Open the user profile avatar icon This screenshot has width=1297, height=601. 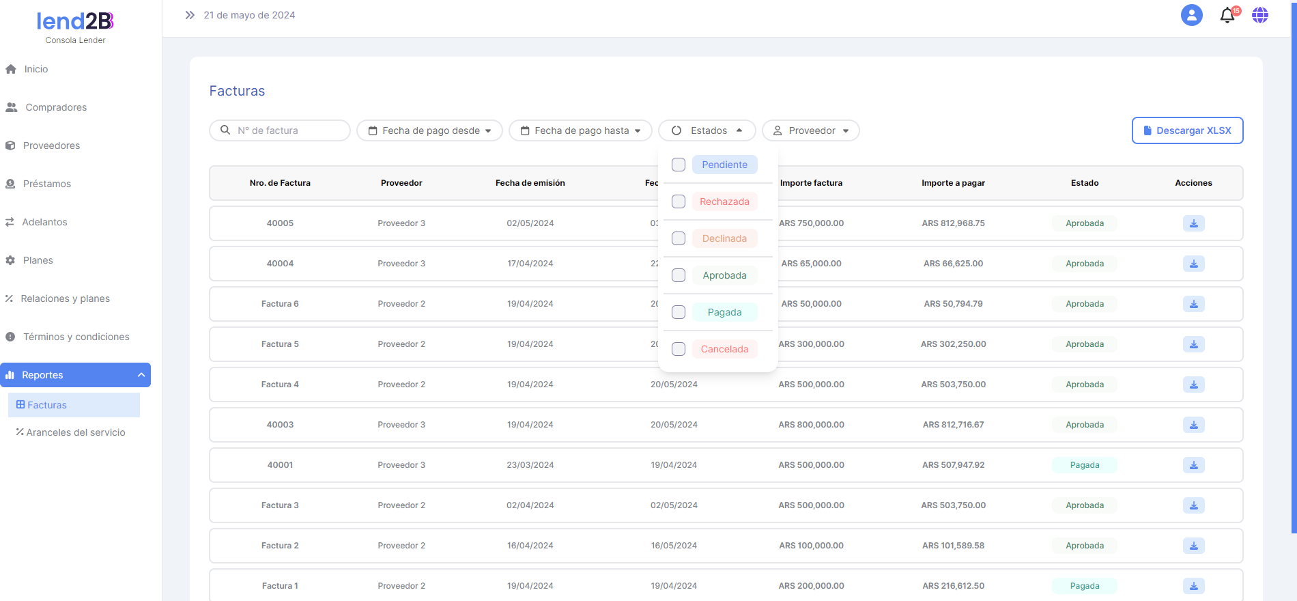point(1191,15)
